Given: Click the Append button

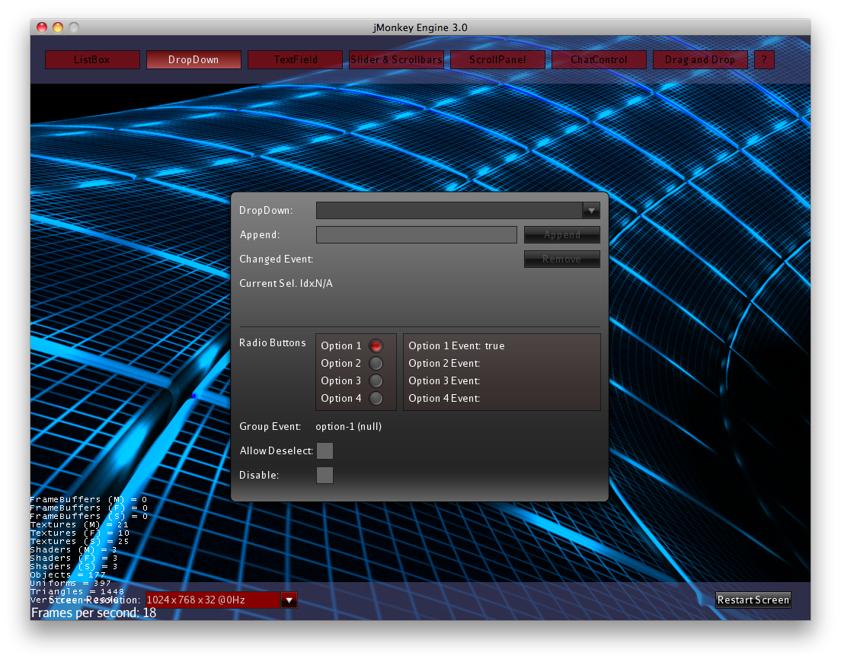Looking at the screenshot, I should 561,234.
